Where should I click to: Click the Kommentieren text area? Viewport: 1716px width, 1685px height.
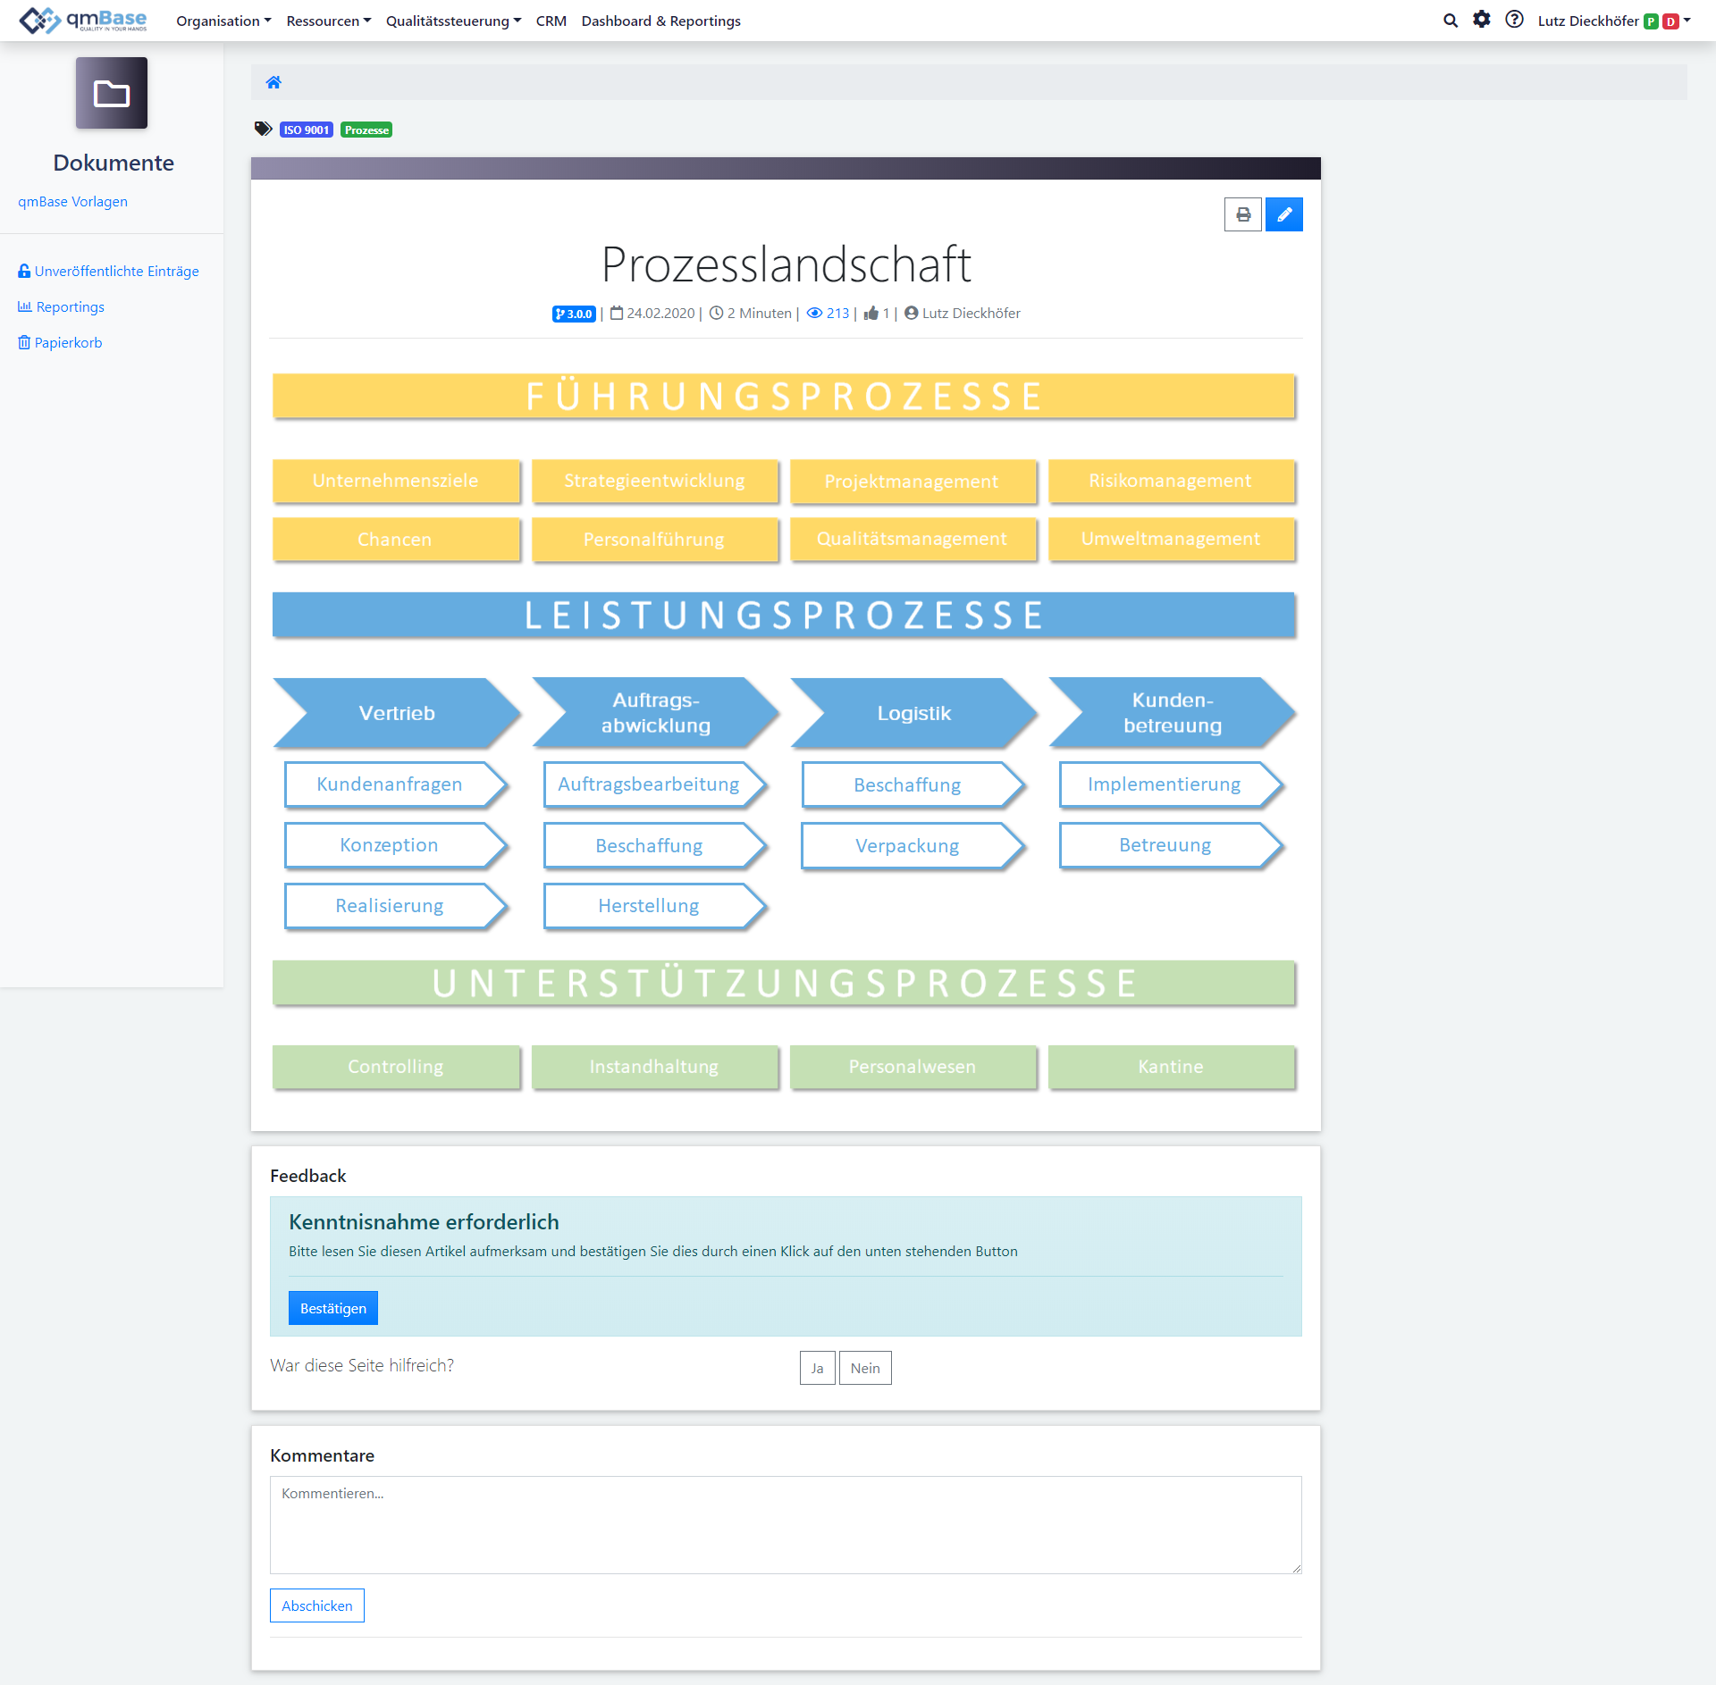click(x=786, y=1524)
